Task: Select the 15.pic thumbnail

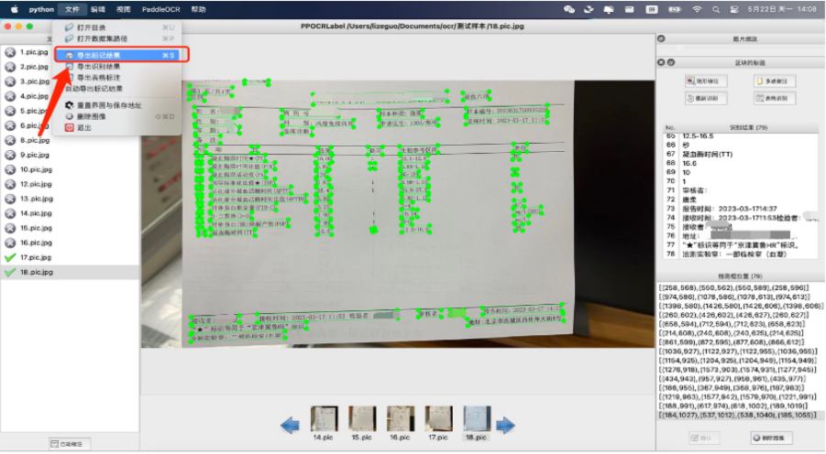Action: point(362,423)
